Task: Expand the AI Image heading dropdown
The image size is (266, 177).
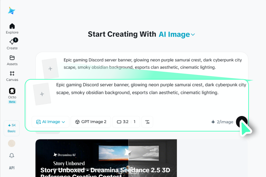Action: click(177, 34)
